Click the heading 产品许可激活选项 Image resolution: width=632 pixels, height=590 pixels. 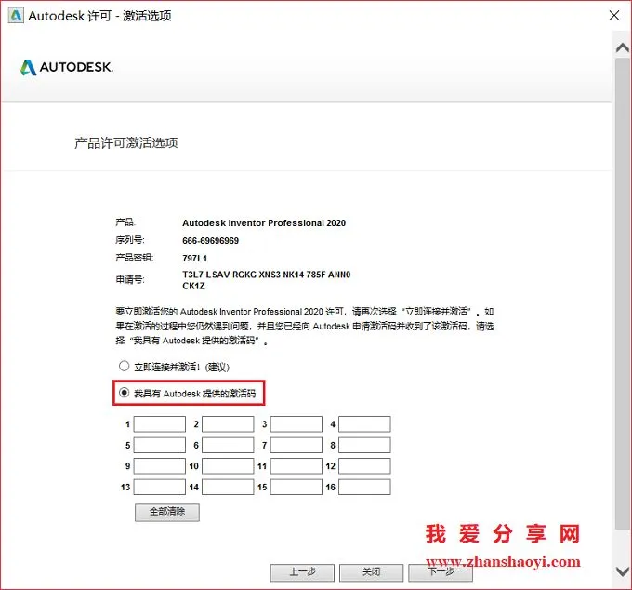tap(126, 143)
